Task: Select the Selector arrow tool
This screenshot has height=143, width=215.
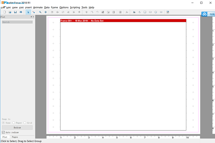Action: 28,12
